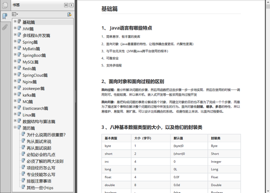The width and height of the screenshot is (270, 193).
Task: Click the single right-arrow button in bookmarks header
Action: (72, 5)
